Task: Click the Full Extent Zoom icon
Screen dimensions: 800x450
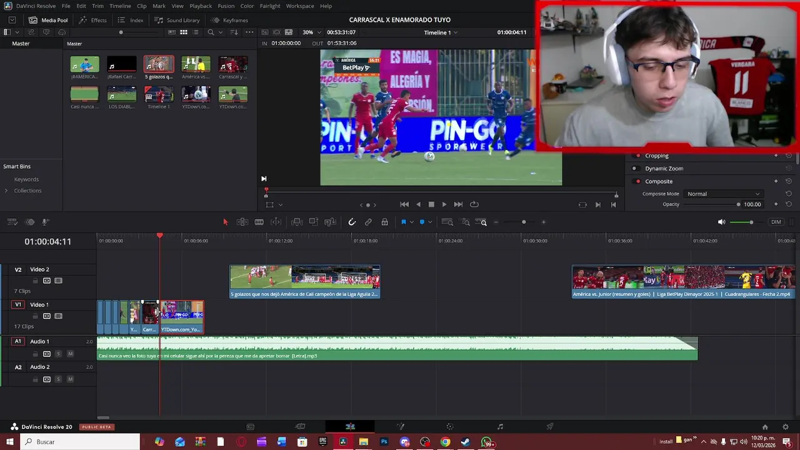Action: (x=447, y=222)
